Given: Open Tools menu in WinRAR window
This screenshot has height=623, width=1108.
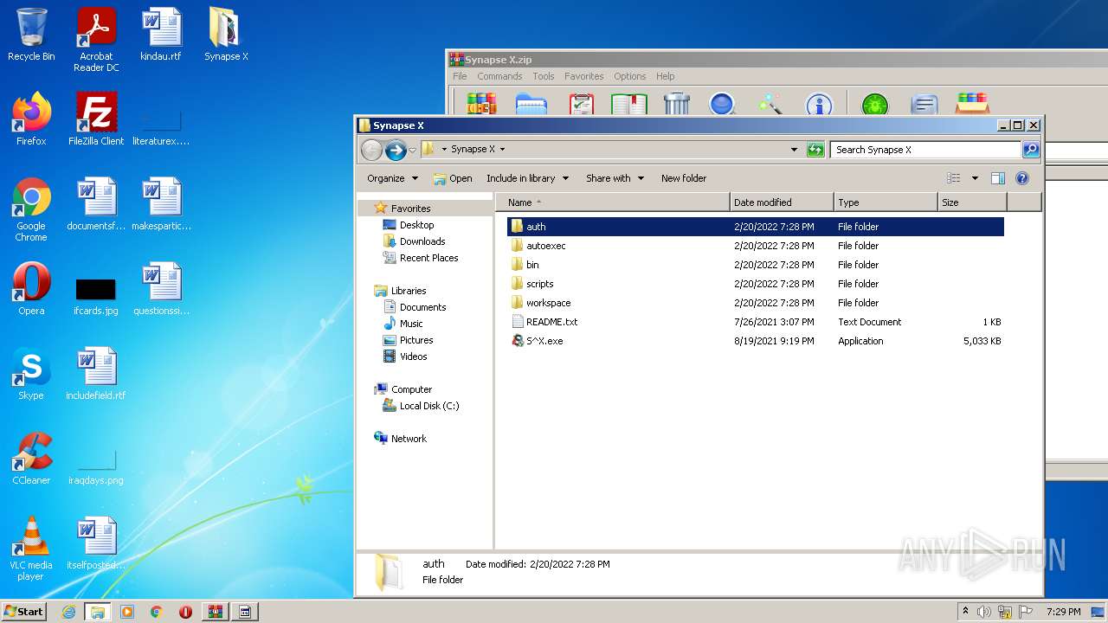Looking at the screenshot, I should tap(544, 76).
